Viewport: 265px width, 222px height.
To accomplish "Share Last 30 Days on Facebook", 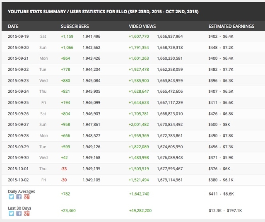I will point(19,213).
